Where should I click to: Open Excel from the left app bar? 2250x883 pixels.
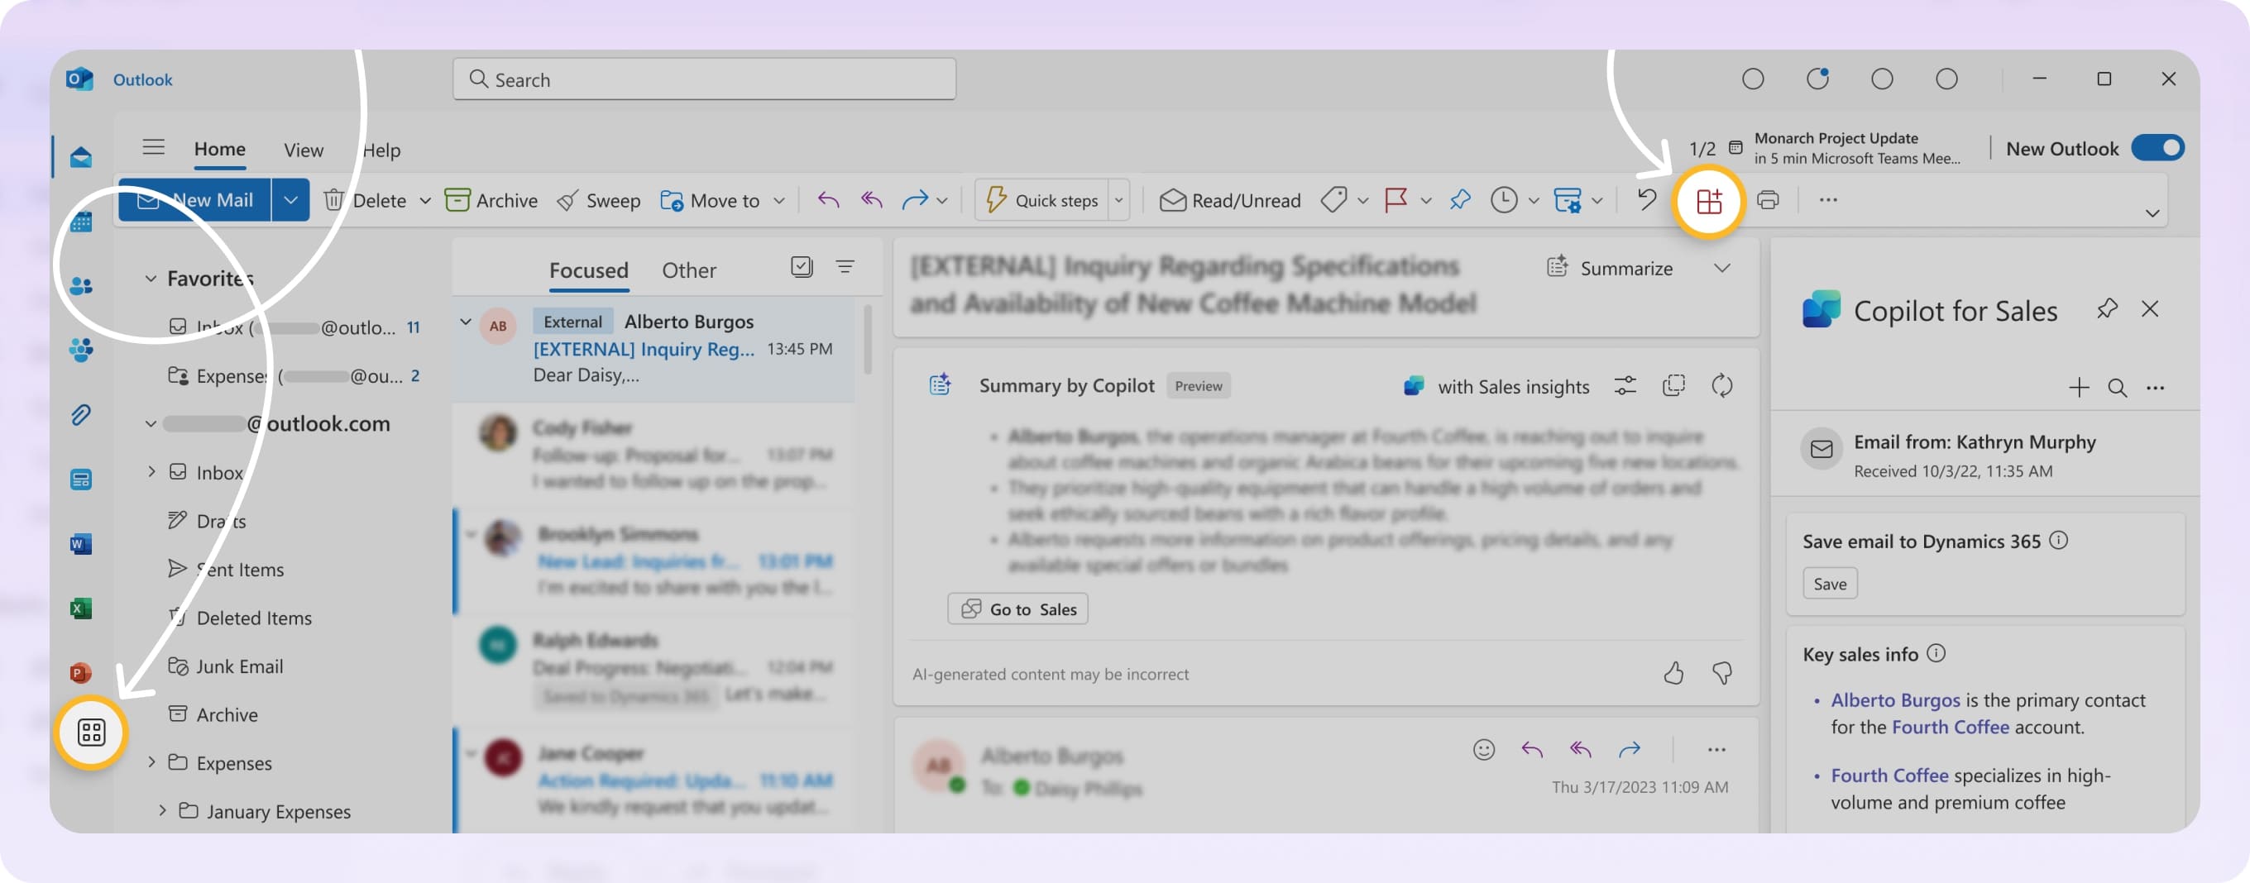click(x=79, y=608)
